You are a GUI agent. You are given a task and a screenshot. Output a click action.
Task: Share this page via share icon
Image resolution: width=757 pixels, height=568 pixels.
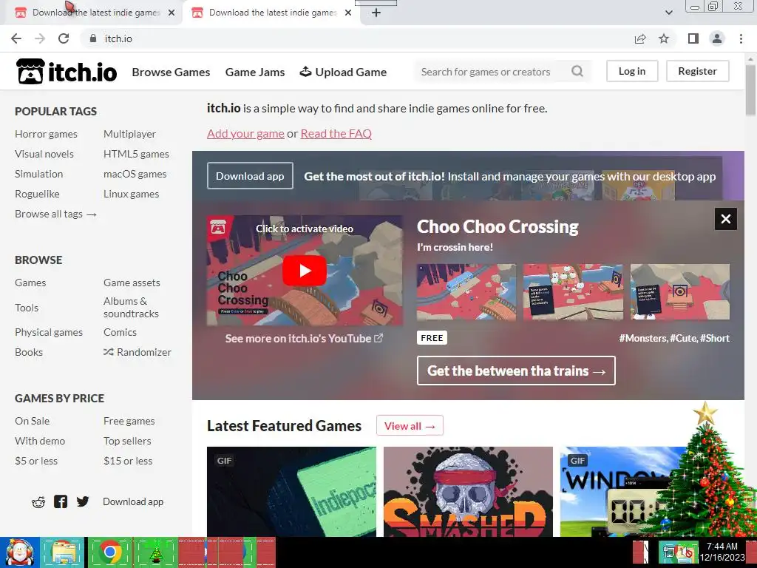[640, 38]
